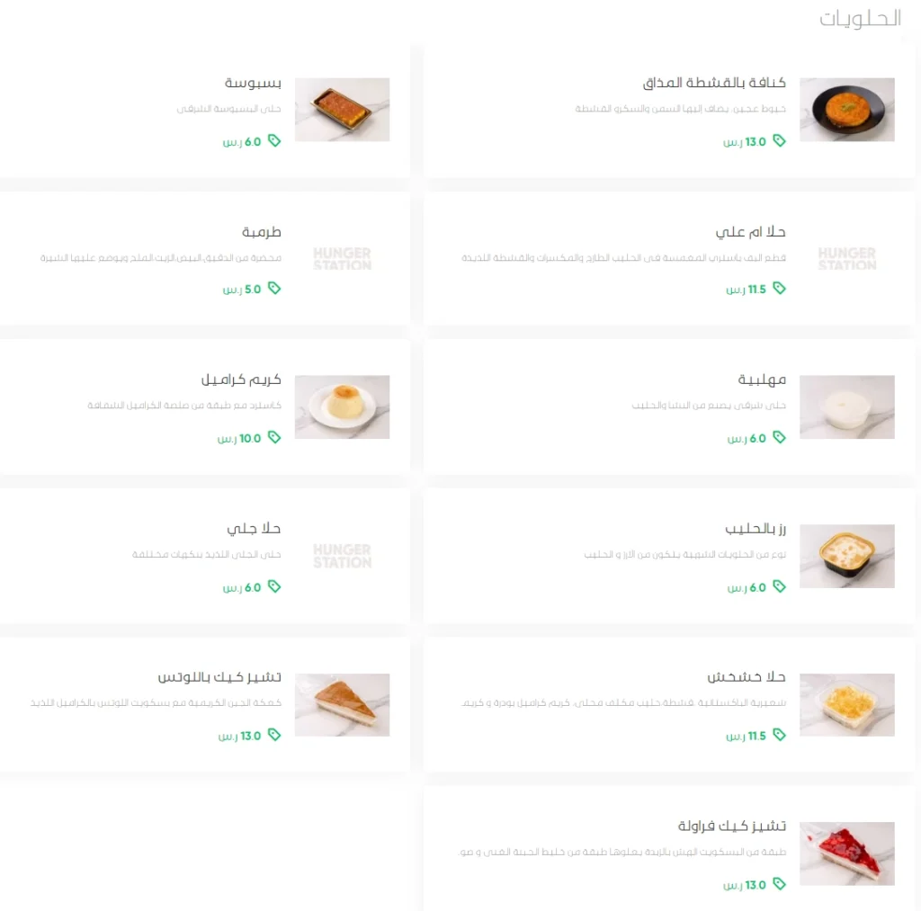
Task: Click the Hunger Station placeholder for طرمبة
Action: point(342,258)
